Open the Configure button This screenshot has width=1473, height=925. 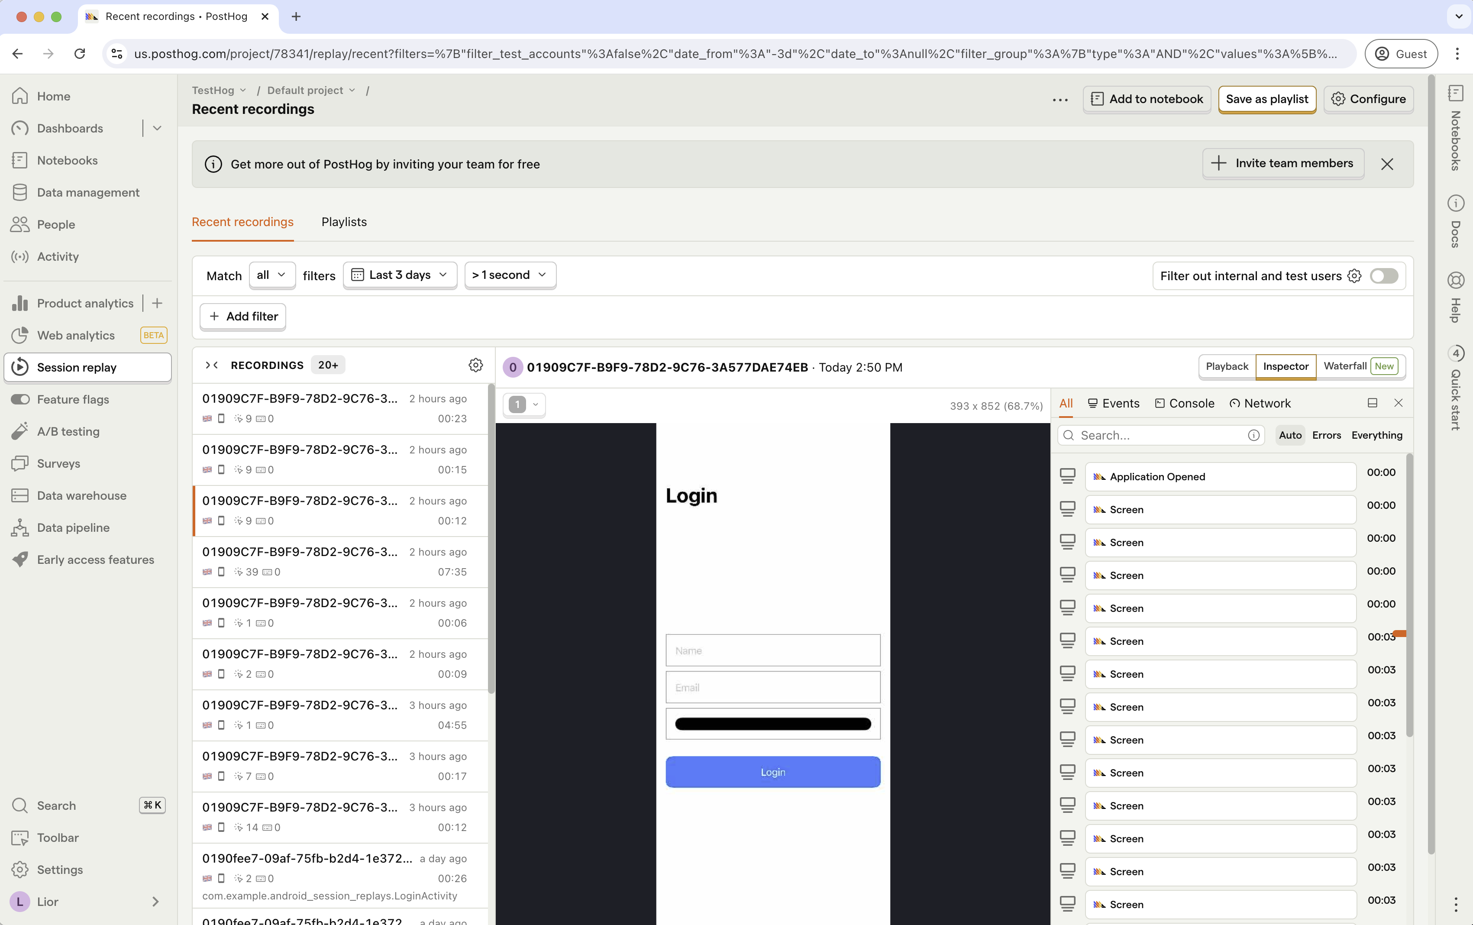tap(1368, 99)
